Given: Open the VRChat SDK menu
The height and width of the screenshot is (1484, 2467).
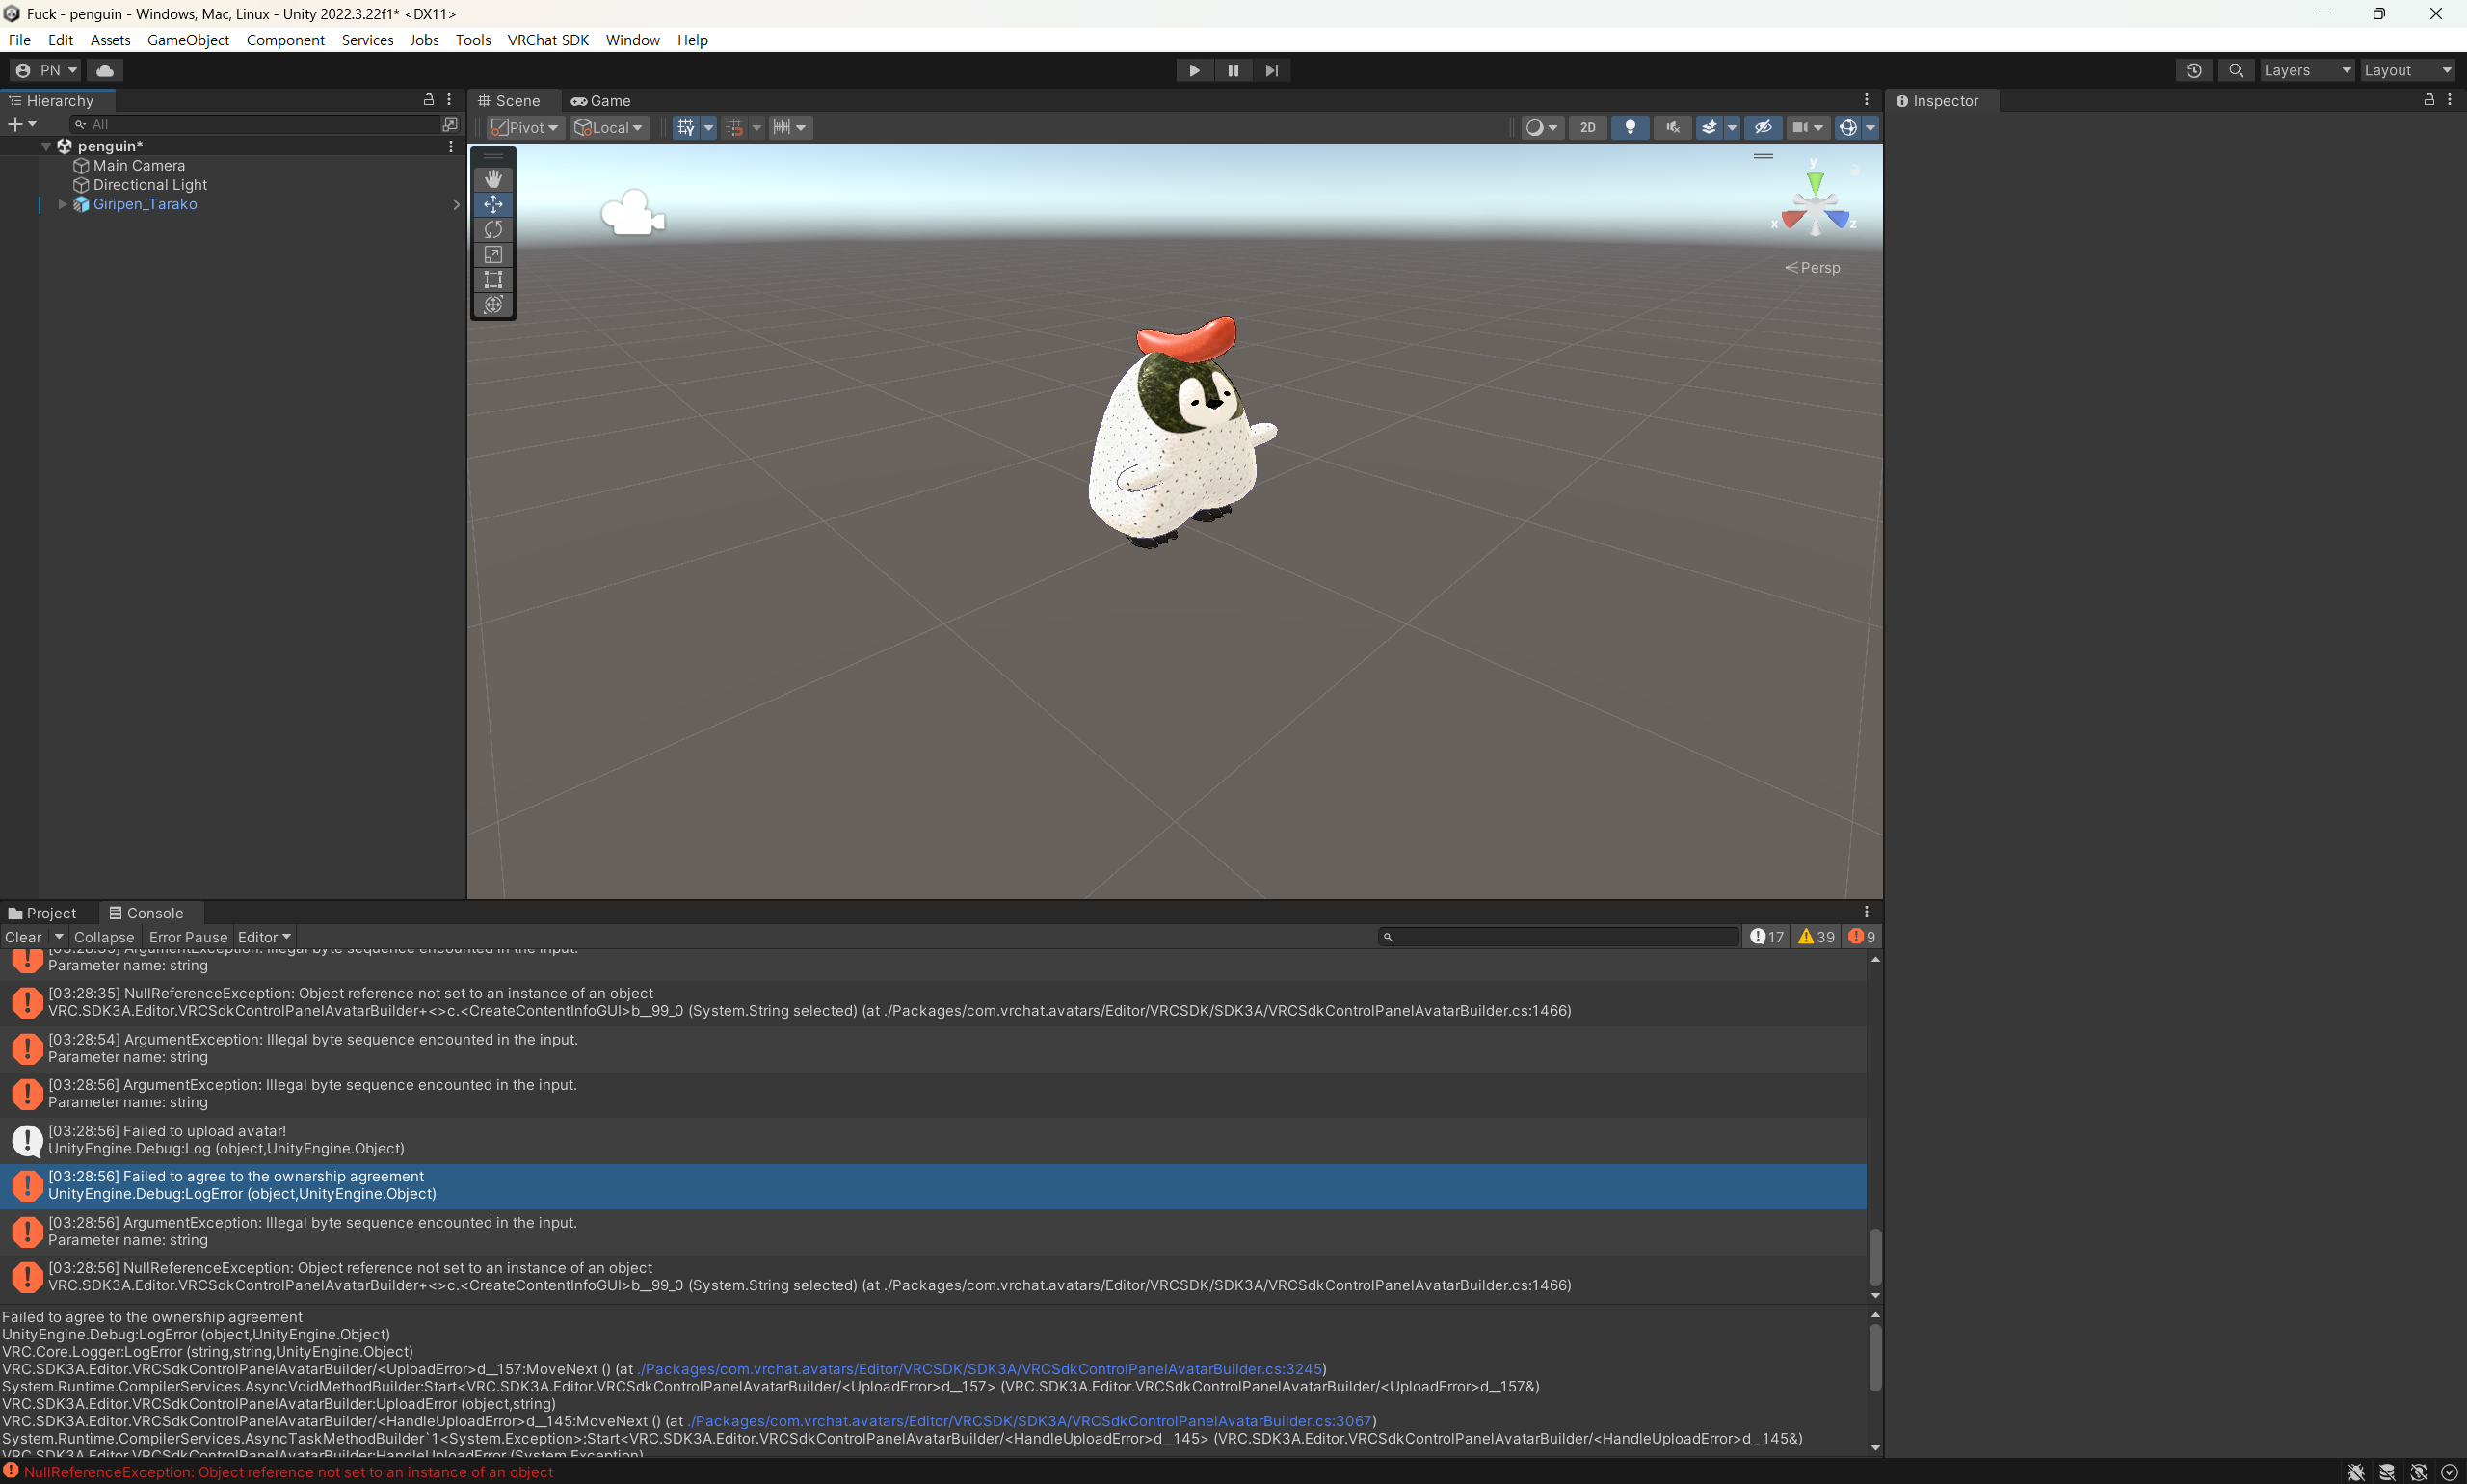Looking at the screenshot, I should [547, 40].
